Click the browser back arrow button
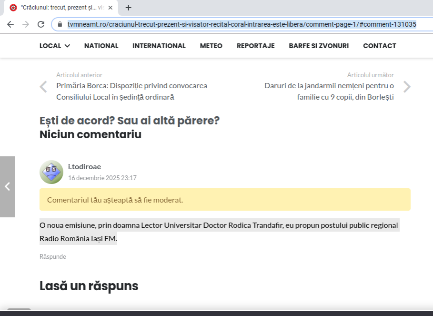The width and height of the screenshot is (433, 316). point(10,24)
